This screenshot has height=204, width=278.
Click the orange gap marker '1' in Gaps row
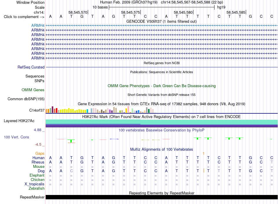204,154
